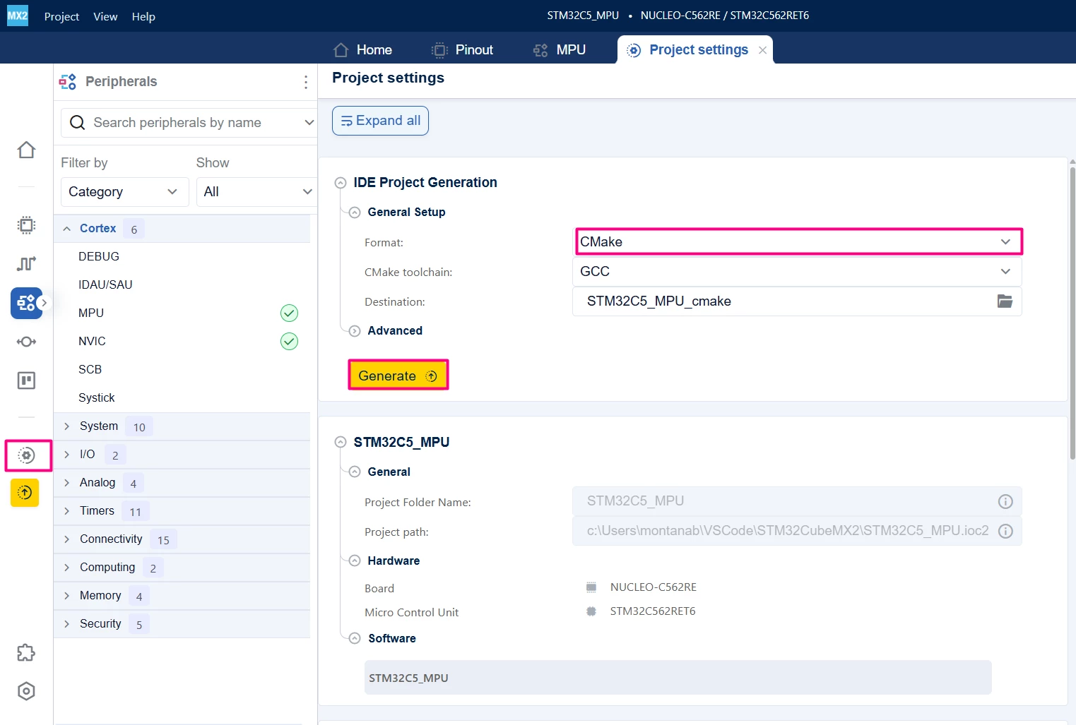Image resolution: width=1076 pixels, height=725 pixels.
Task: Open search peripherals dropdown arrow
Action: point(309,123)
